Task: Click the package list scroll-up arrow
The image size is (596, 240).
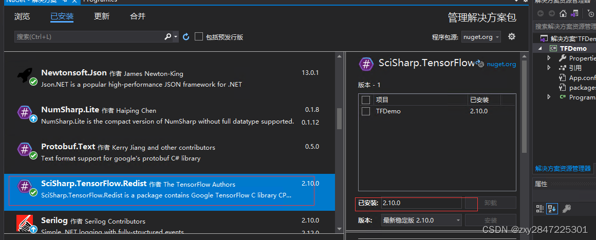Action: [x=339, y=56]
